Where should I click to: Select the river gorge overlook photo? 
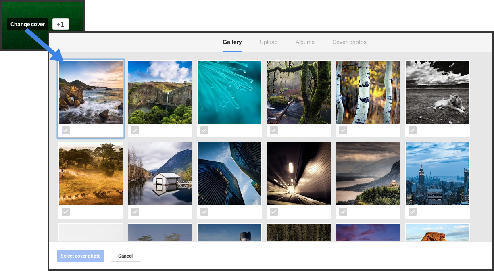(368, 174)
